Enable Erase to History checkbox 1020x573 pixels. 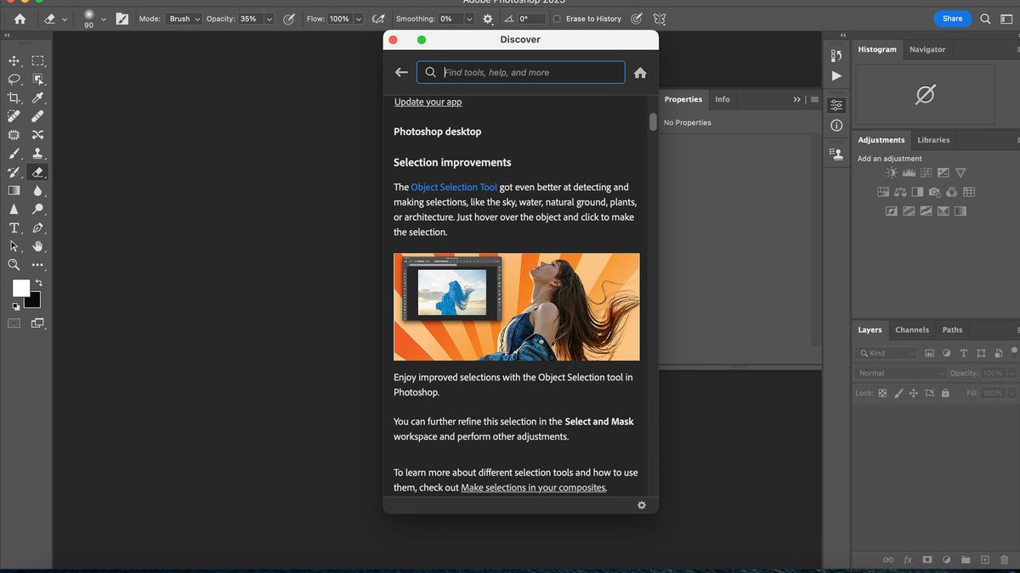(x=557, y=19)
